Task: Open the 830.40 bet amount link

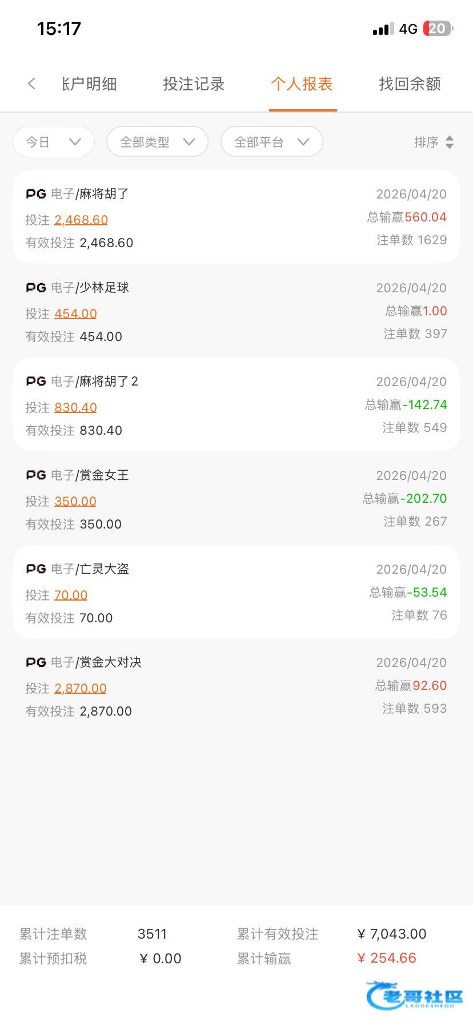Action: tap(75, 407)
